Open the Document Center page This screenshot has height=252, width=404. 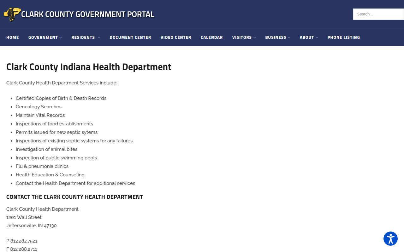(130, 37)
